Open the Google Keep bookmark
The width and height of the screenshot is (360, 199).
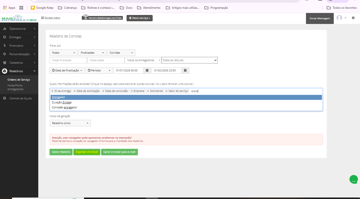[x=42, y=8]
